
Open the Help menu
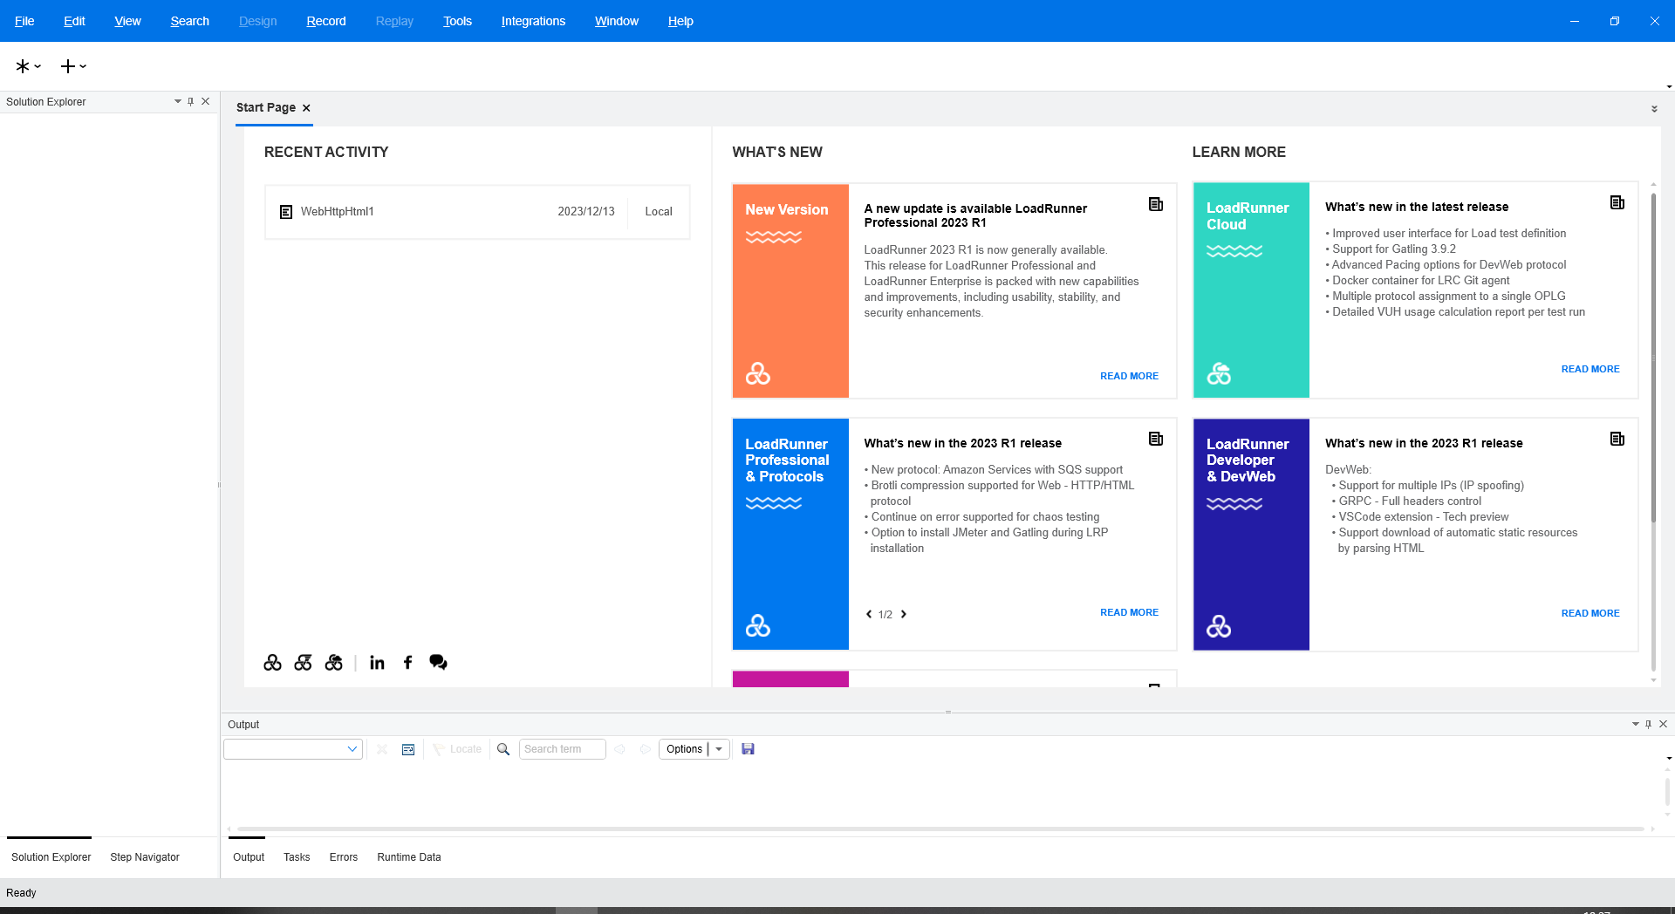tap(680, 21)
